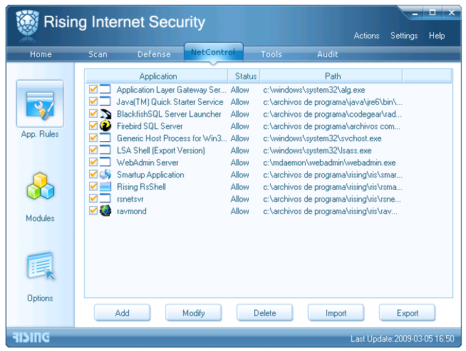Open the Options sidebar icon
This screenshot has height=351, width=466.
(40, 266)
